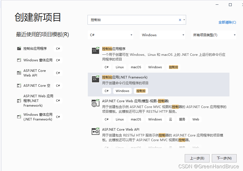
Task: Click 控制台 tag under 控制台应用(.NET Framework)
Action: (x=141, y=91)
